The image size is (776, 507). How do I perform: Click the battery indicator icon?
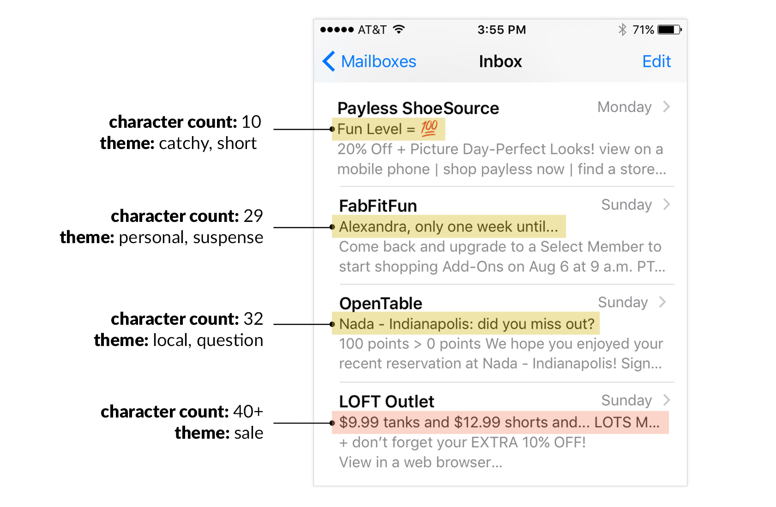669,30
